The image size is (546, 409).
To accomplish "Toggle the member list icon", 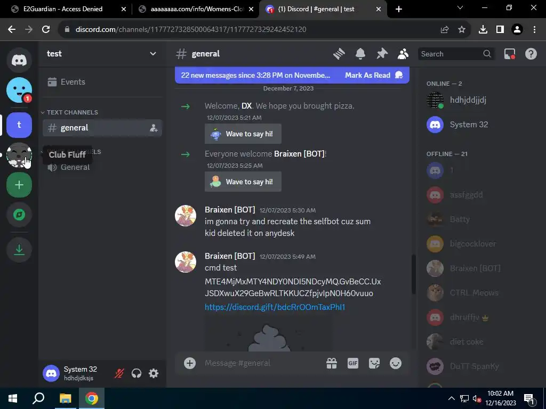I will pyautogui.click(x=403, y=54).
